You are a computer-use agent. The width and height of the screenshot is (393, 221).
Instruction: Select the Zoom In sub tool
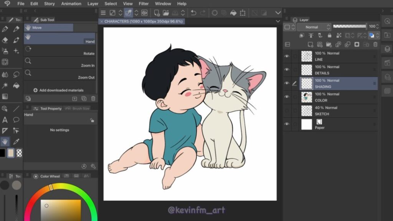click(59, 63)
